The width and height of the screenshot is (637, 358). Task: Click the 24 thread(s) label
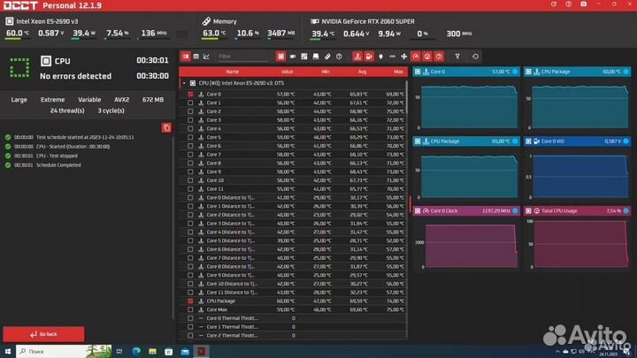tap(67, 110)
